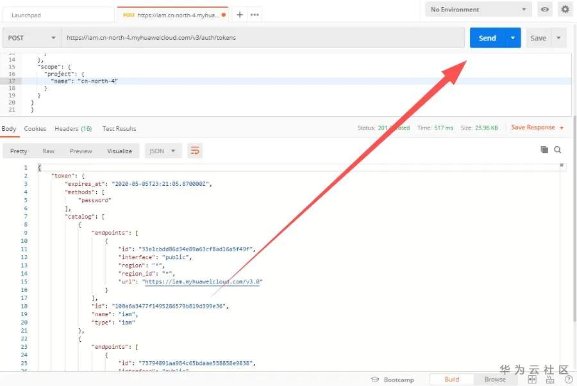The image size is (577, 386).
Task: Click the "methods" line in response
Action: click(x=85, y=192)
